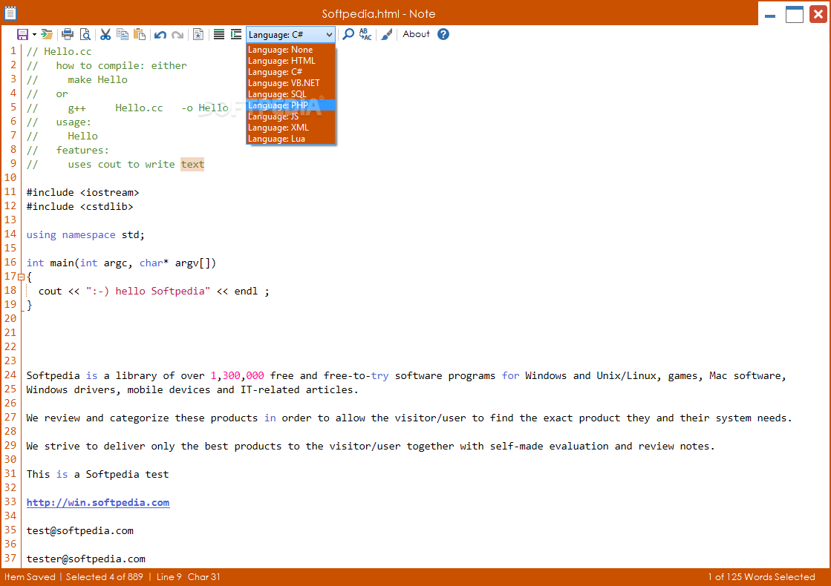This screenshot has height=586, width=831.
Task: Click the blue Help question mark icon
Action: point(443,34)
